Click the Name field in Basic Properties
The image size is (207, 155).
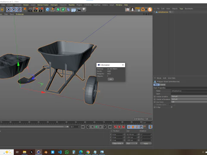189,91
